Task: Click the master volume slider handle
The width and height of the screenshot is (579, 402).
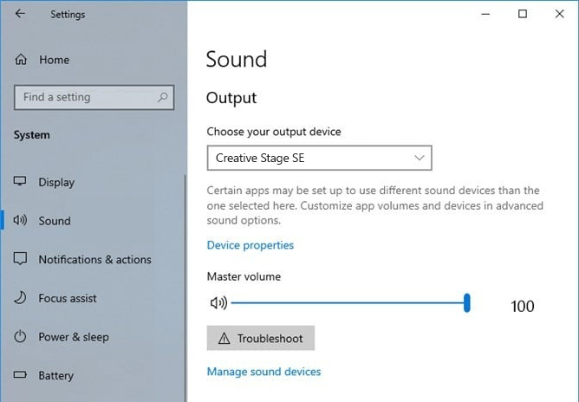Action: click(467, 302)
